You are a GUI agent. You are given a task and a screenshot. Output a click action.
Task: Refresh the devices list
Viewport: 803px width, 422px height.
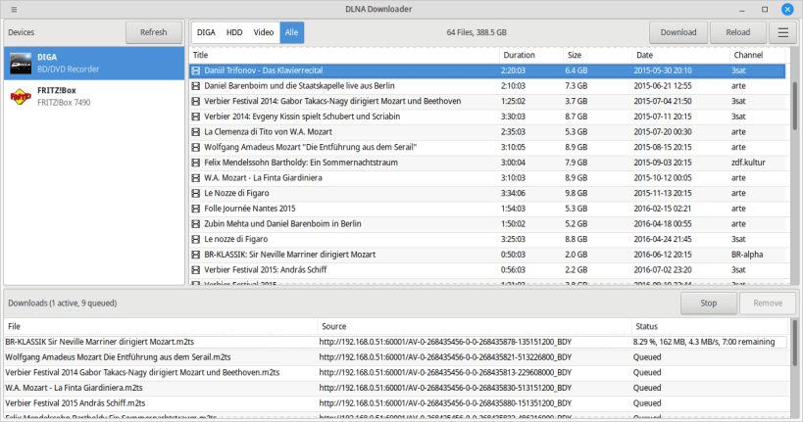pos(154,32)
